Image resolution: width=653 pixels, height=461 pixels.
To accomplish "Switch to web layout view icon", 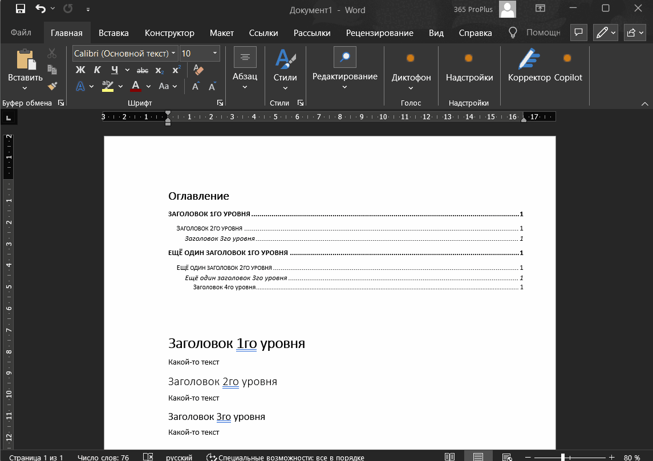I will click(507, 456).
